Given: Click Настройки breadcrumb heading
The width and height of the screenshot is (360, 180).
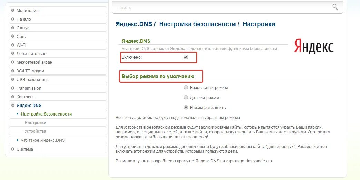Looking at the screenshot, I should [x=259, y=24].
